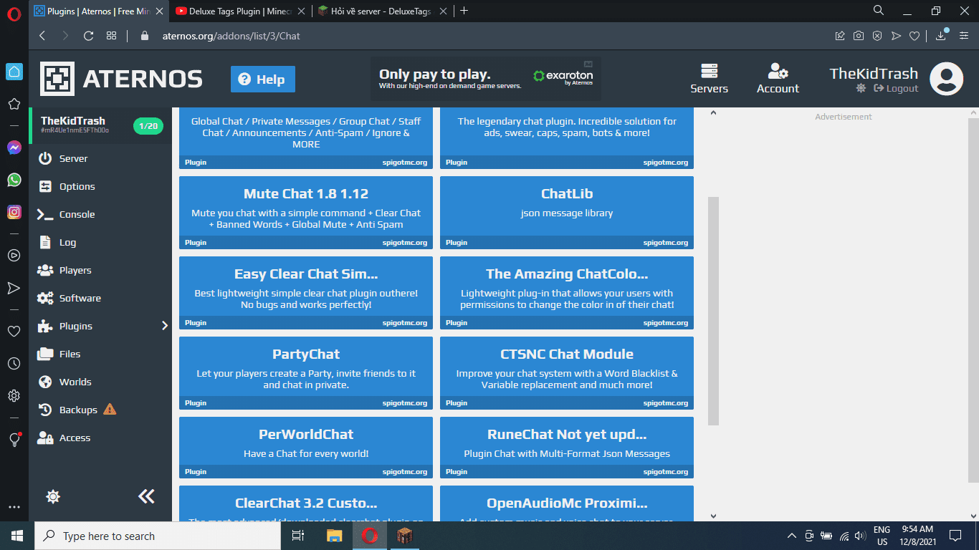979x550 pixels.
Task: Open Minecraft from the taskbar
Action: [403, 536]
